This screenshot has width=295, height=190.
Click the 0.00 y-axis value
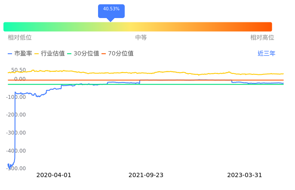point(20,79)
